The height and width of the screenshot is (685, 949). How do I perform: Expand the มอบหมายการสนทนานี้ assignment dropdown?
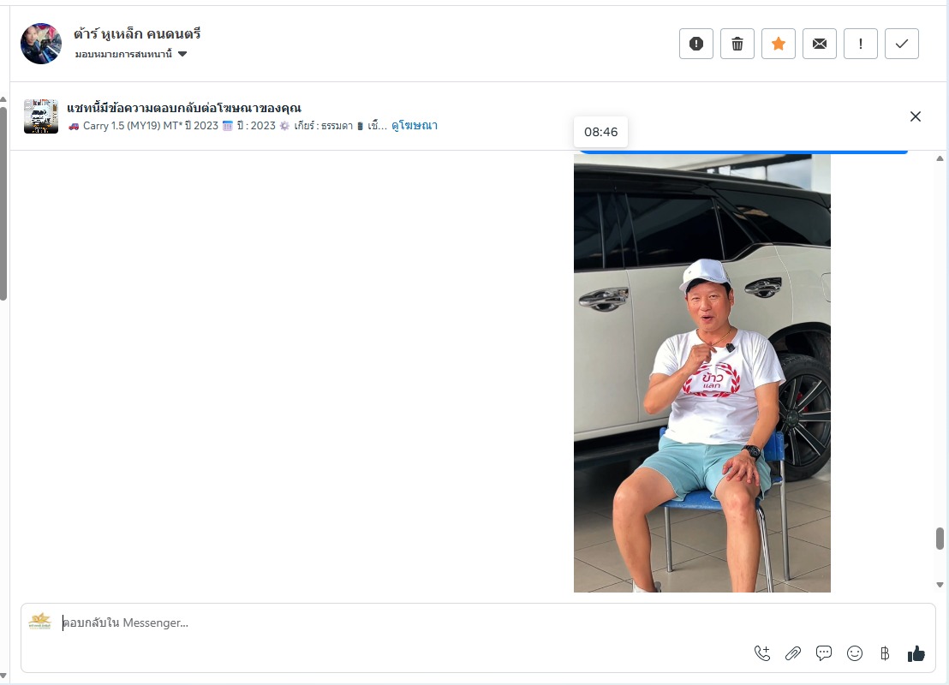click(x=131, y=54)
